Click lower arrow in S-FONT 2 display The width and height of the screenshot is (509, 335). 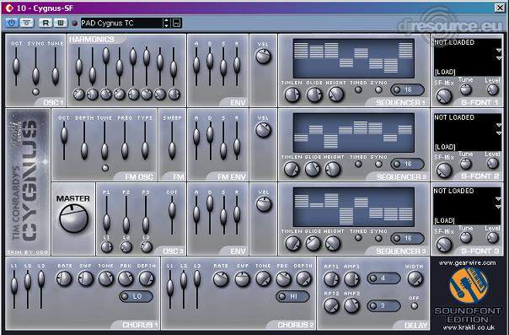pos(498,133)
